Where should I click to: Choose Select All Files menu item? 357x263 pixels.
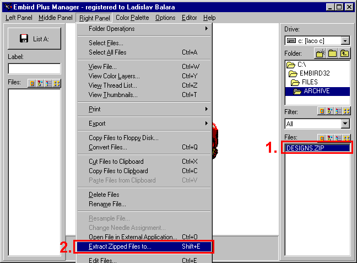coord(144,52)
